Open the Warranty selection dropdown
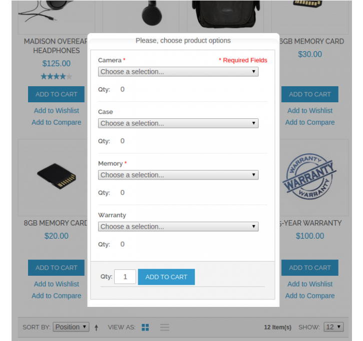This screenshot has width=363, height=341. 178,227
